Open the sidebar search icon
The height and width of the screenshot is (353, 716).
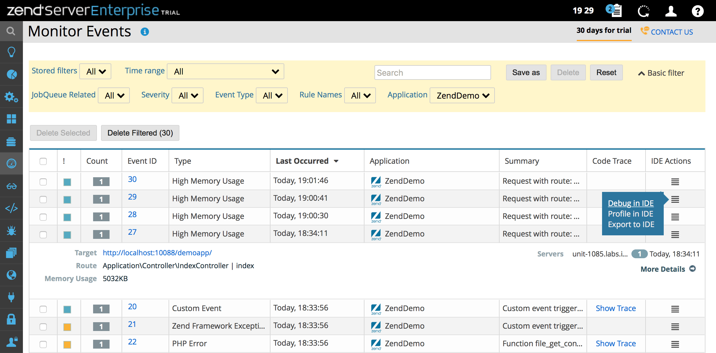click(11, 31)
